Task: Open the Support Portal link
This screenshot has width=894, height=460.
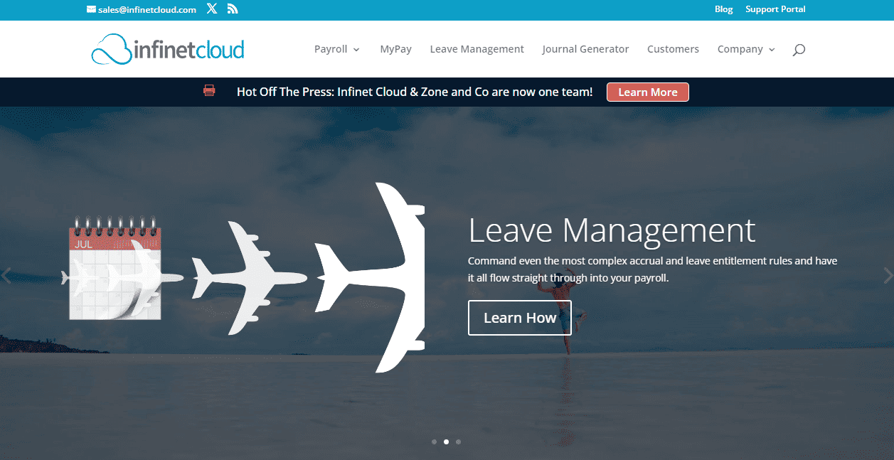Action: 775,9
